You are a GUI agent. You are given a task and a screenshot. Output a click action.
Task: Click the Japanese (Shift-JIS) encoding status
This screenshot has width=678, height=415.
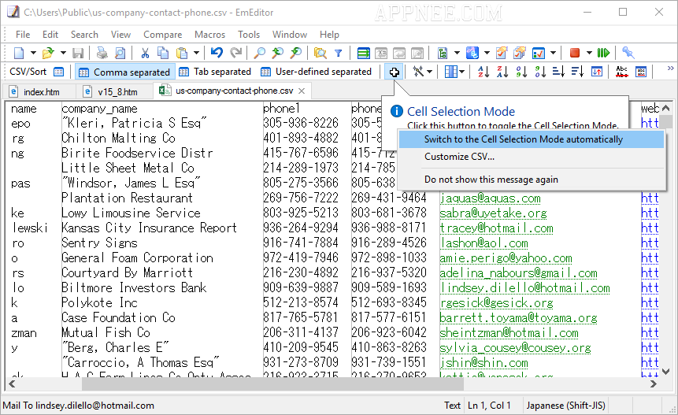pyautogui.click(x=565, y=406)
